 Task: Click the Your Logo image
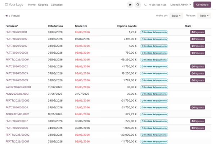tap(14, 5)
